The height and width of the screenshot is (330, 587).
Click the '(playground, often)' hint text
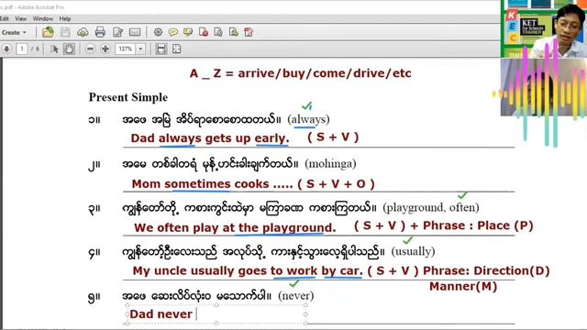[x=431, y=207]
